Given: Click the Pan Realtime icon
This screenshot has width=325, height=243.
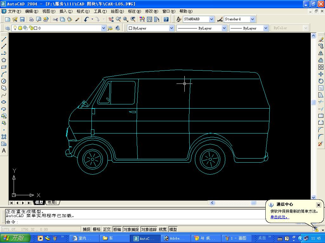Looking at the screenshot, I should pyautogui.click(x=111, y=19).
